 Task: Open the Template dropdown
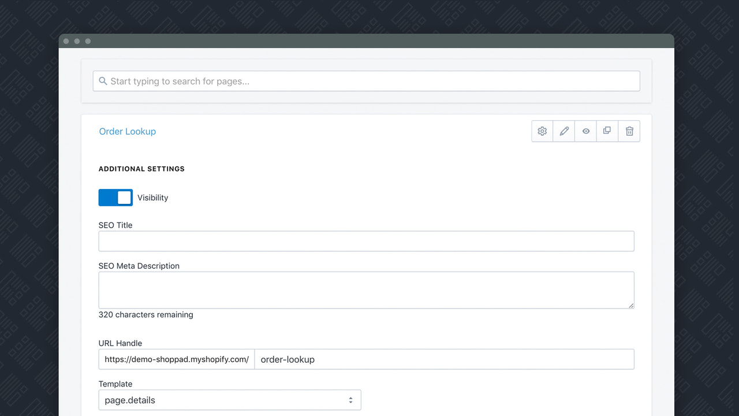coord(230,400)
